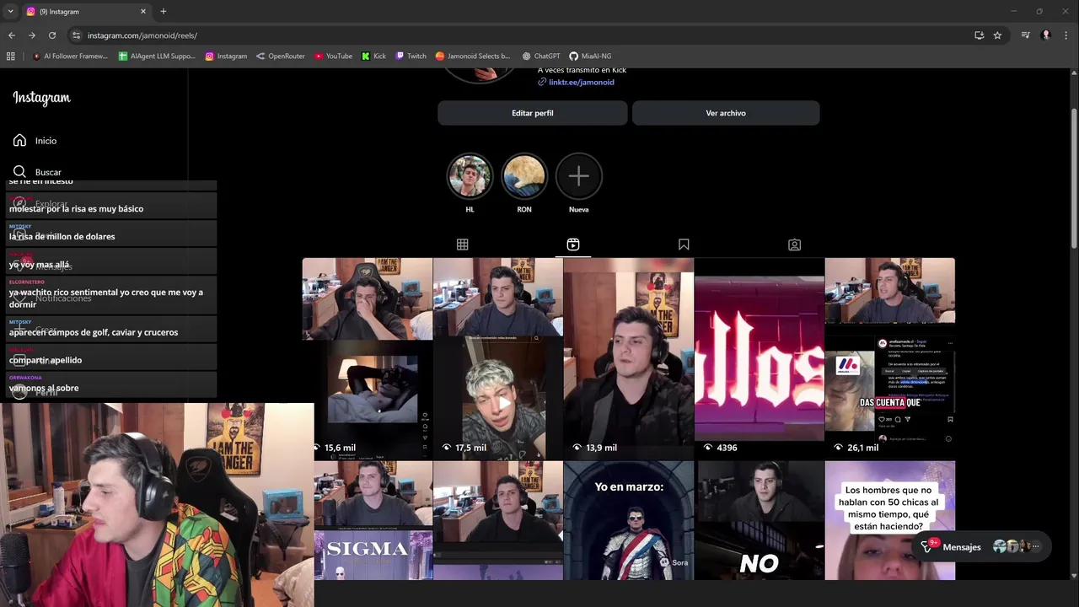Open the 'Los hombres que no hablan' reel
The width and height of the screenshot is (1079, 607).
pyautogui.click(x=889, y=520)
